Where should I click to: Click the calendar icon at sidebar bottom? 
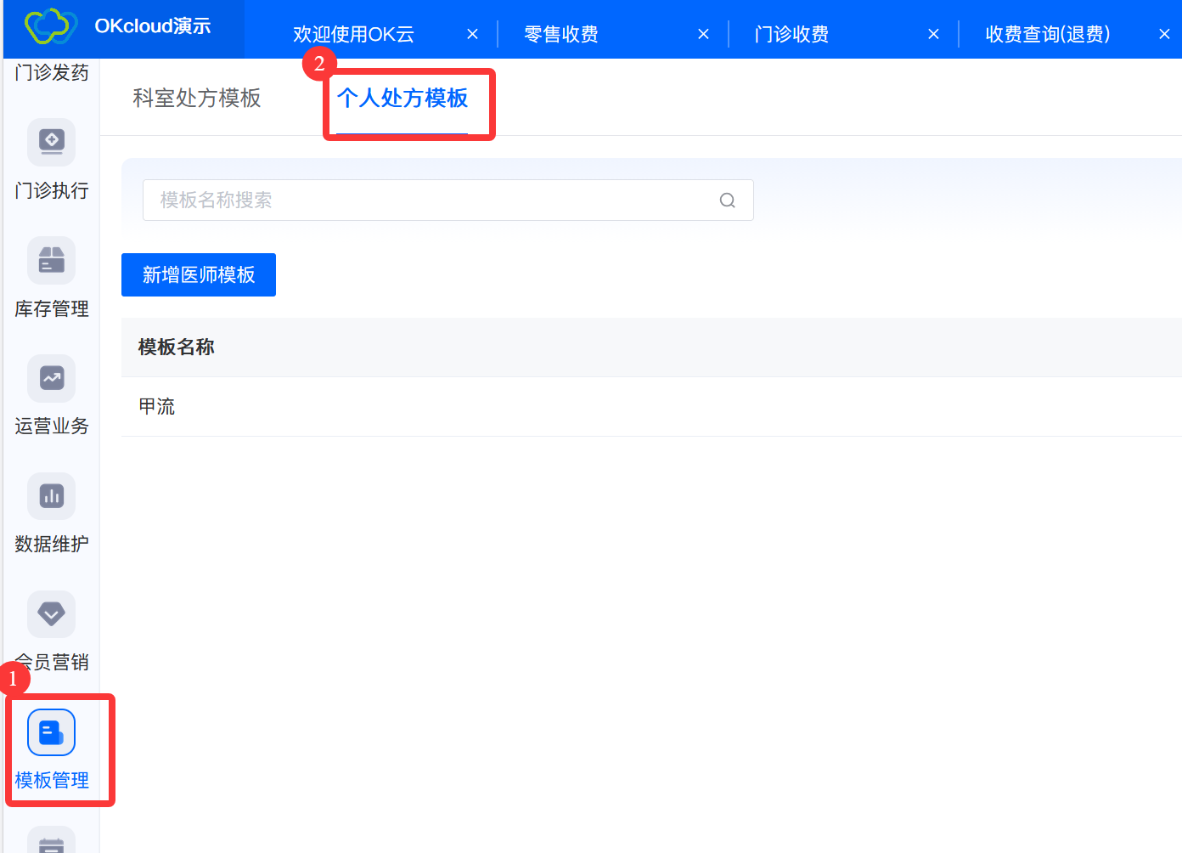click(52, 843)
